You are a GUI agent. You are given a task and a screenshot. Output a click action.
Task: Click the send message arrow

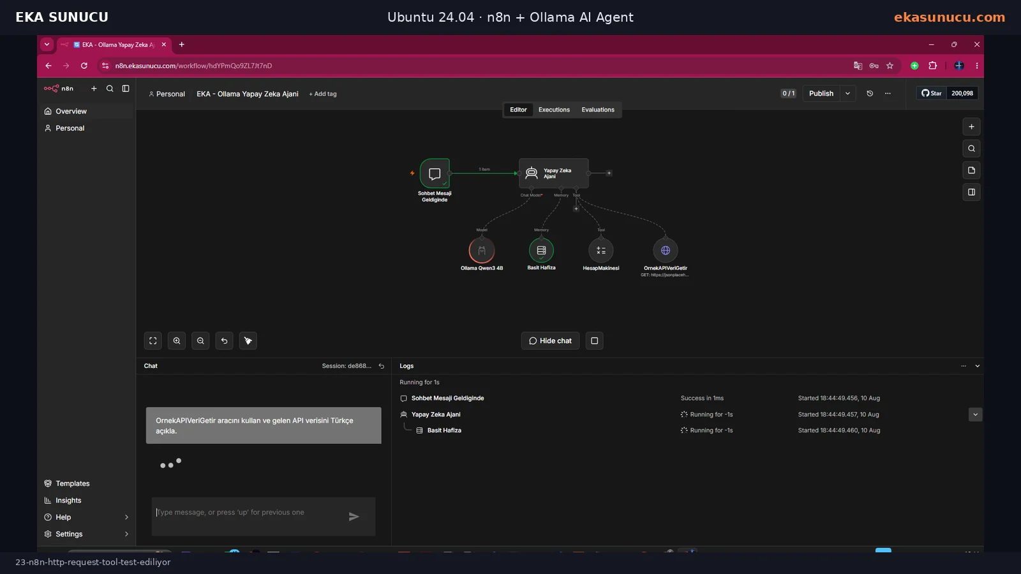pyautogui.click(x=354, y=517)
